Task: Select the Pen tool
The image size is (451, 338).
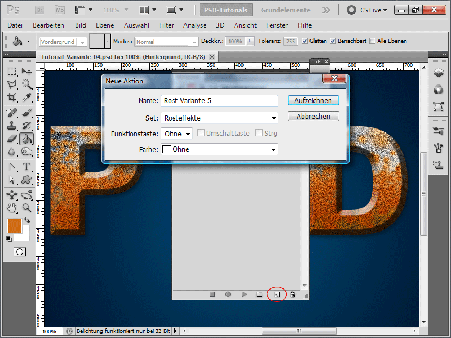Action: coord(12,167)
